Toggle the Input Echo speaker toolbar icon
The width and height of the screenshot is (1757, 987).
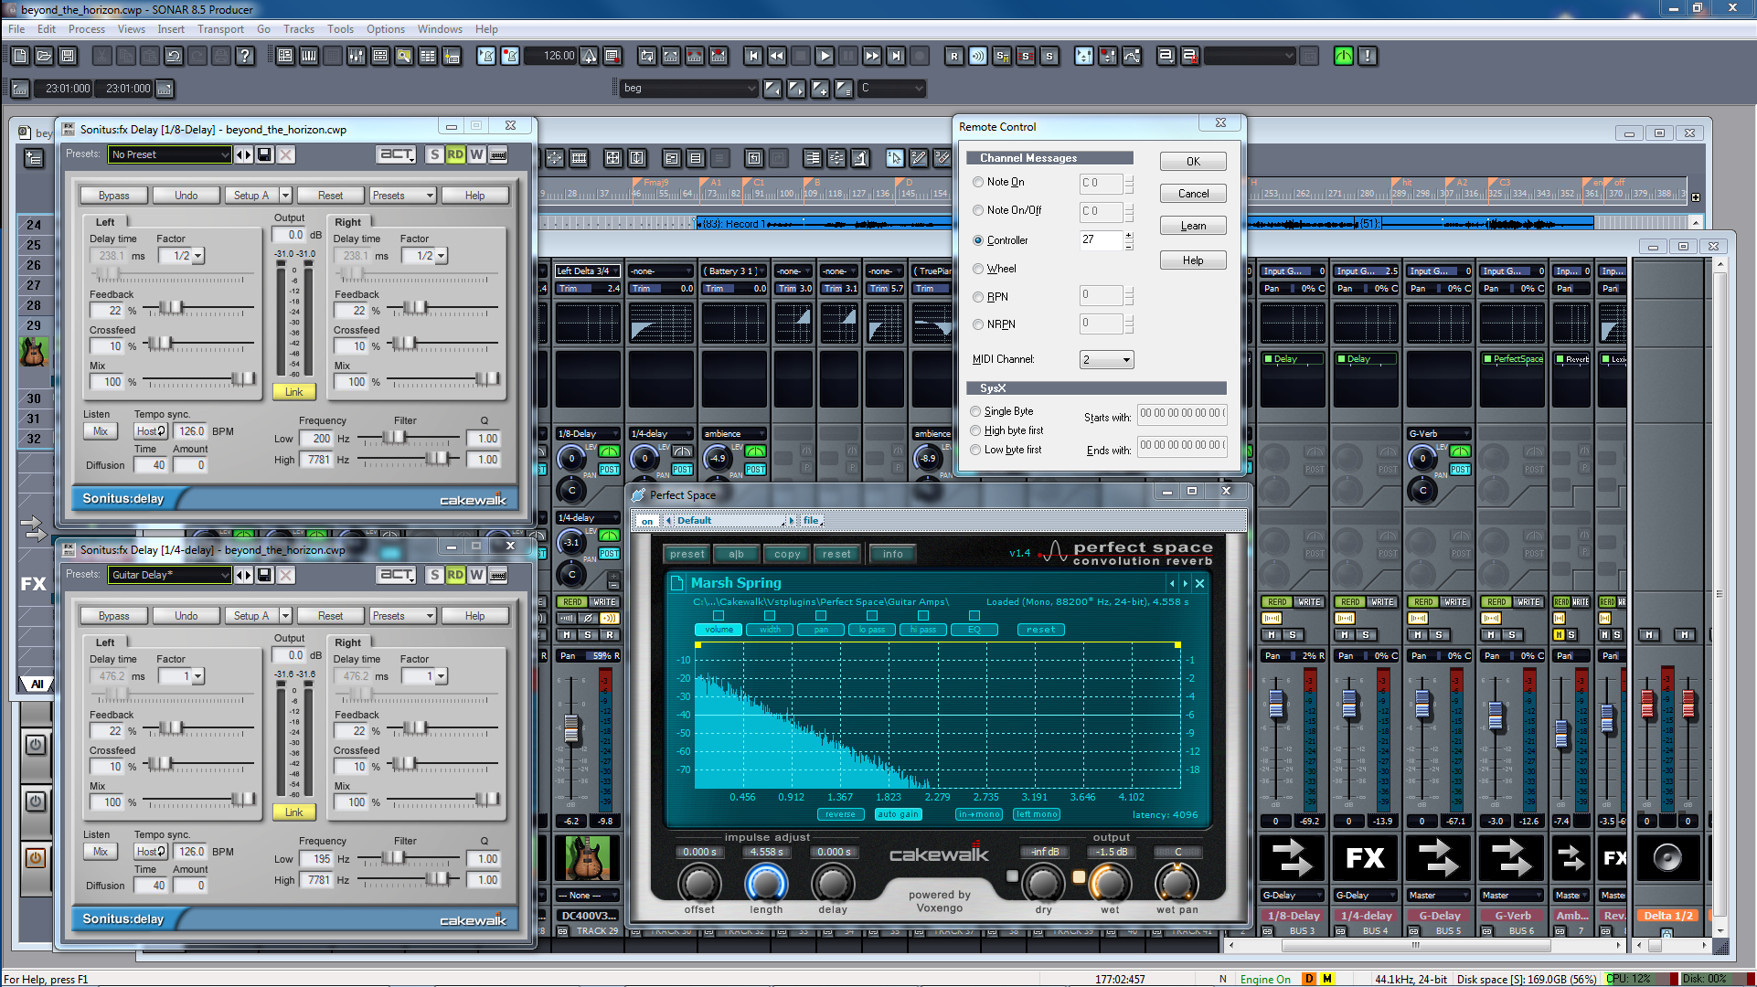pyautogui.click(x=978, y=56)
